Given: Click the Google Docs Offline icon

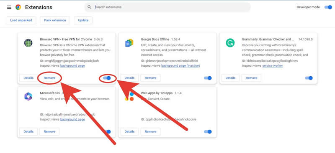Looking at the screenshot, I should point(129,43).
